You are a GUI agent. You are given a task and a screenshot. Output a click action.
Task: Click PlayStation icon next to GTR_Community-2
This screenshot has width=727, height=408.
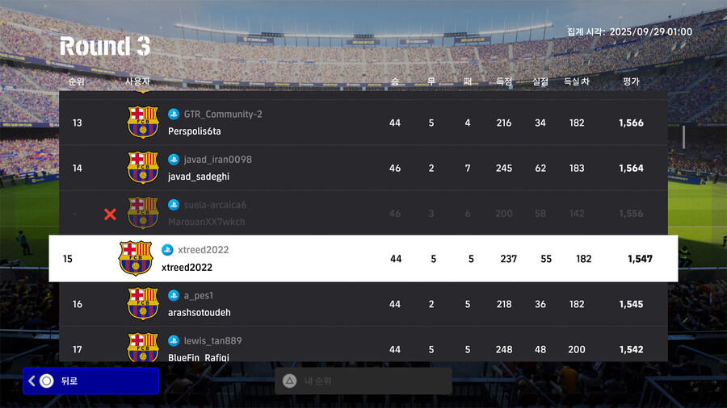click(x=174, y=114)
